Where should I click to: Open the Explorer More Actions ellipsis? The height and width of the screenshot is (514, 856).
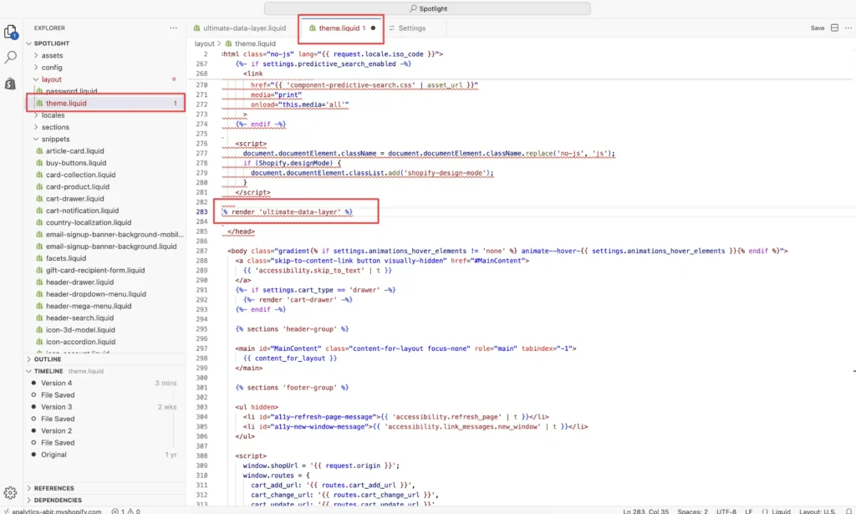(173, 28)
